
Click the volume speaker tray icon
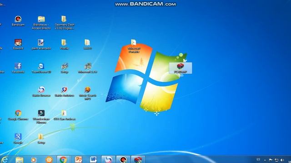(x=282, y=160)
